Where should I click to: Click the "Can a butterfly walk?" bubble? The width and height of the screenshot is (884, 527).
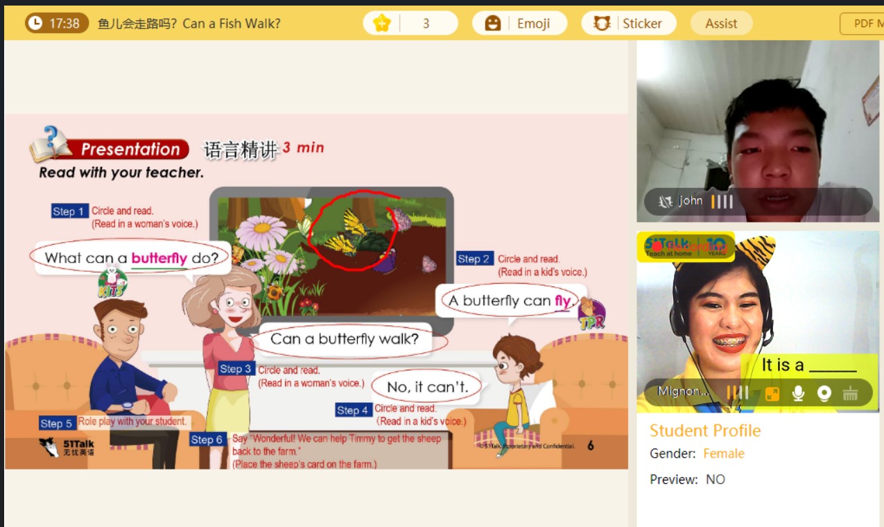[345, 339]
